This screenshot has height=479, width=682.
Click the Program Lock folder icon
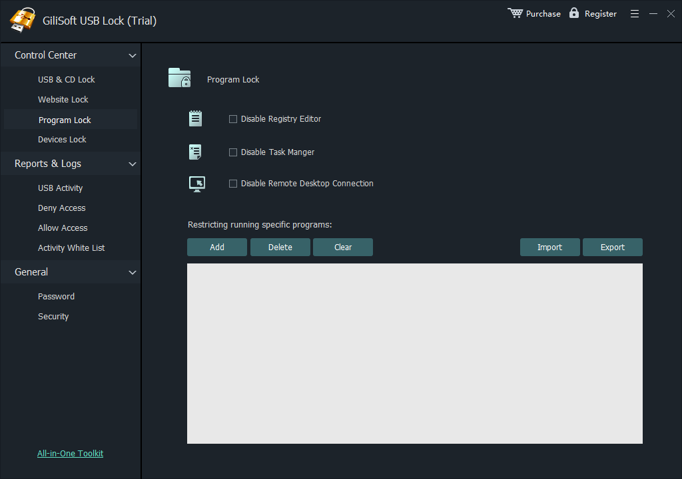[x=180, y=78]
